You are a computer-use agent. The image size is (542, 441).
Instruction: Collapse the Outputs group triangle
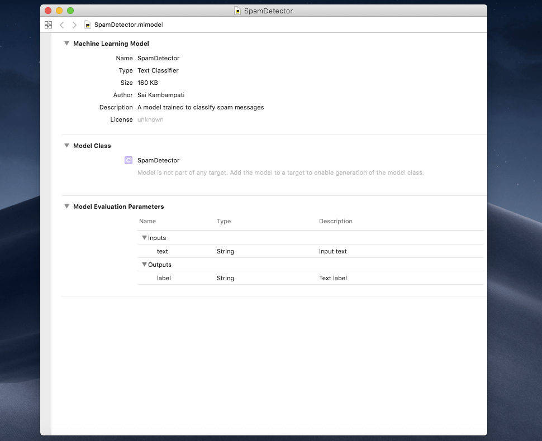pyautogui.click(x=144, y=265)
